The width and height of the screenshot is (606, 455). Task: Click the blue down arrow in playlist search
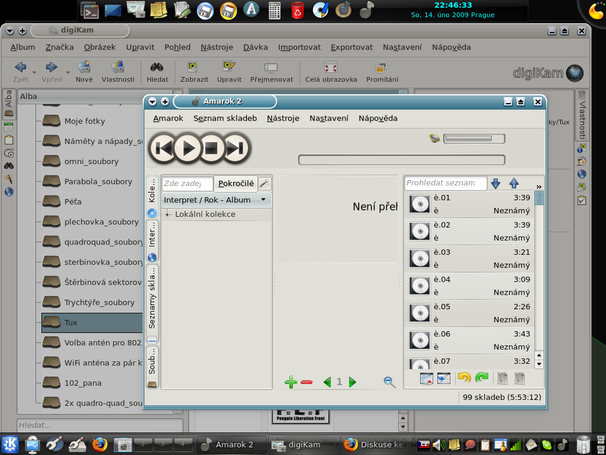[x=495, y=184]
